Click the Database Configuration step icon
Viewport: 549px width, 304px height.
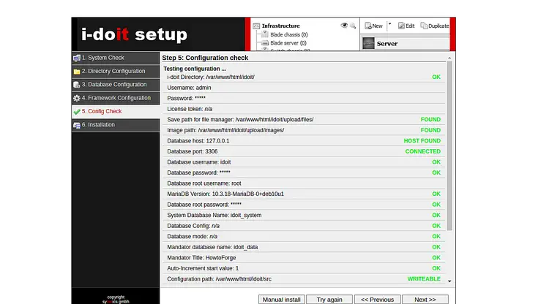(x=77, y=85)
